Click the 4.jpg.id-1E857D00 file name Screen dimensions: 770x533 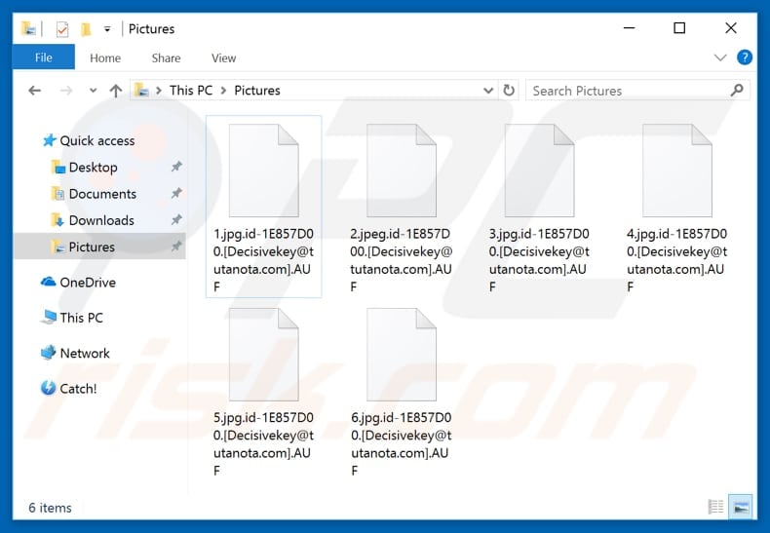coord(677,260)
